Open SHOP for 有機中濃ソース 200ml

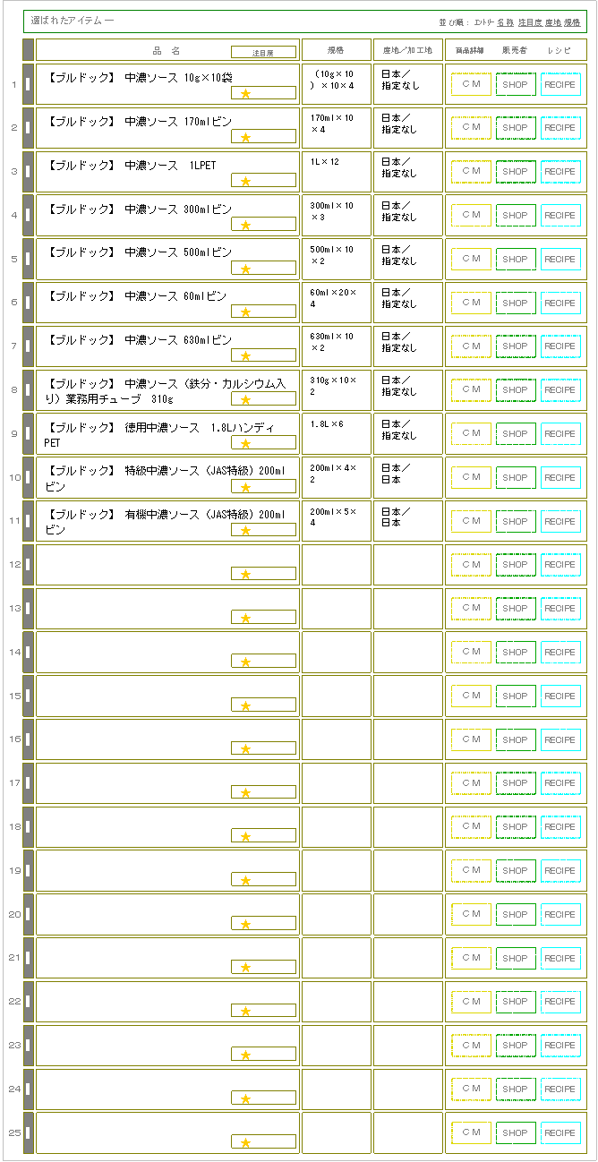click(x=516, y=521)
